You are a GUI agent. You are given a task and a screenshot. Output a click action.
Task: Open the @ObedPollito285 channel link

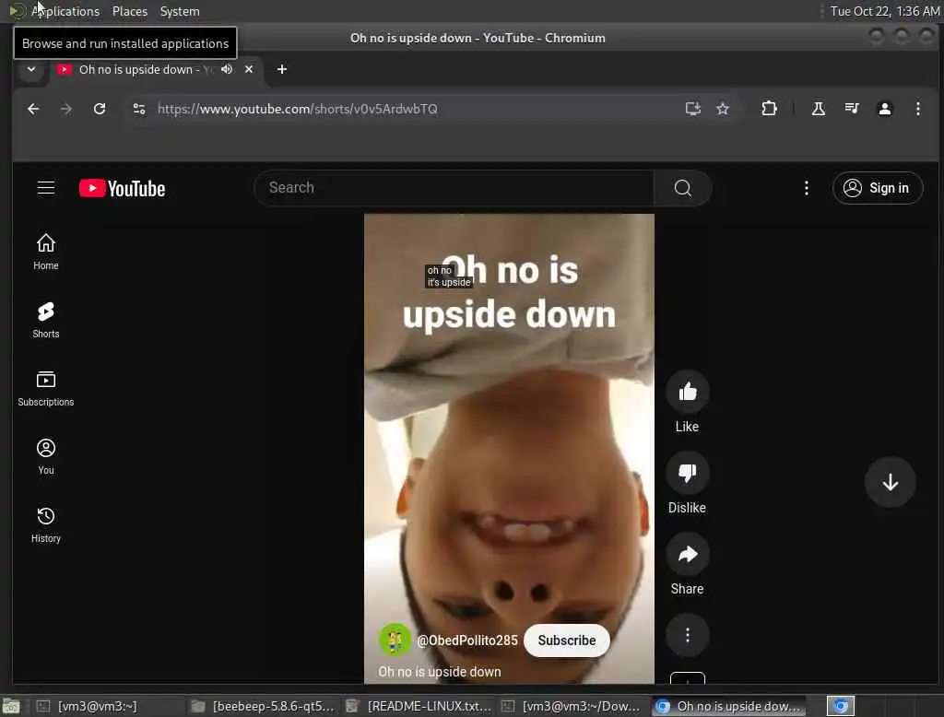[467, 641]
